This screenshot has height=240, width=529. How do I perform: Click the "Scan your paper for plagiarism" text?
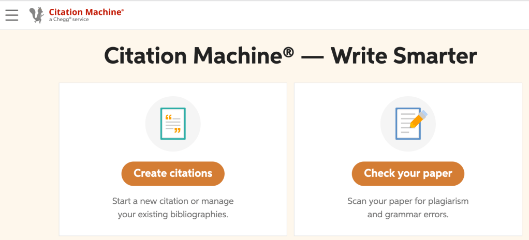[408, 201]
